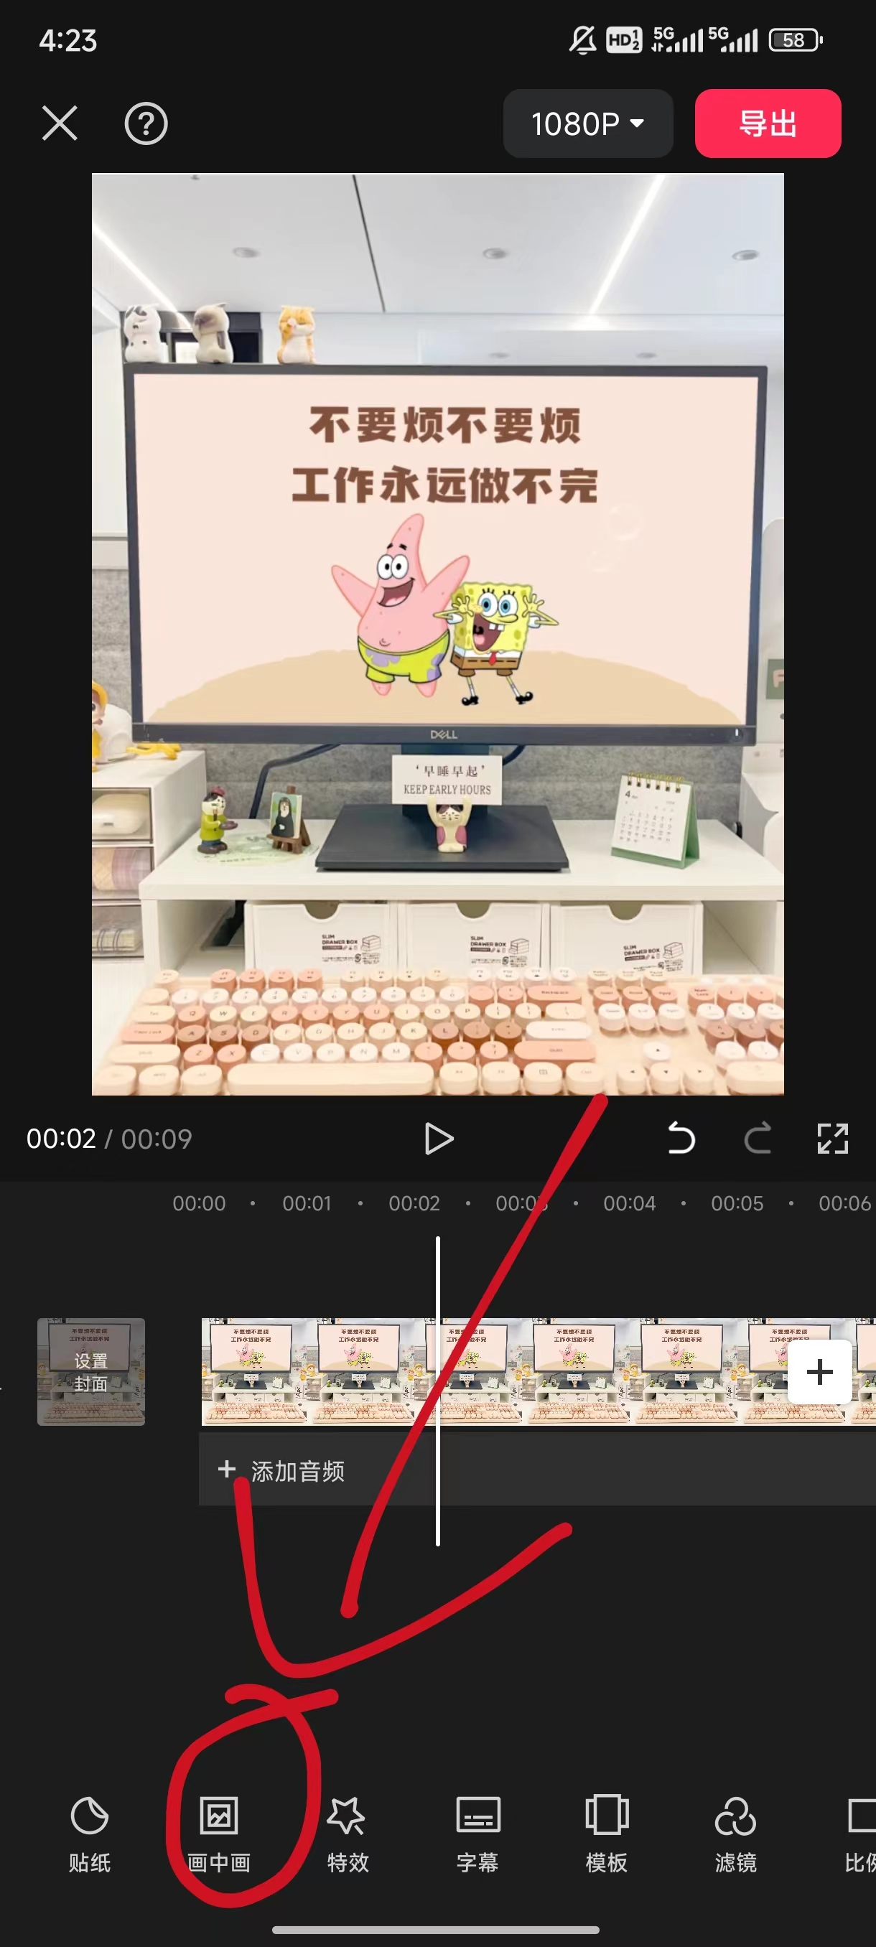Play the video preview

point(439,1139)
